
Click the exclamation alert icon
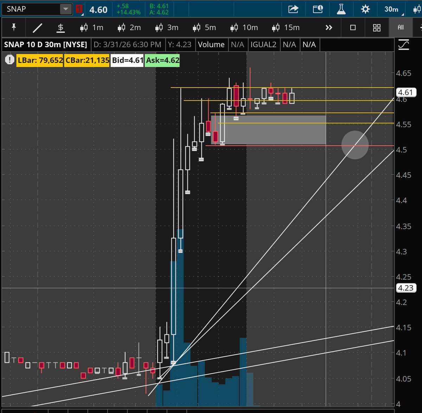point(9,60)
